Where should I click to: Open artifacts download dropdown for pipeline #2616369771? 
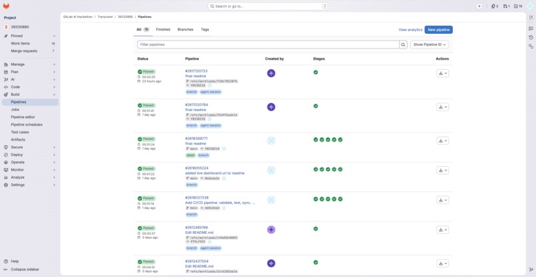(442, 140)
